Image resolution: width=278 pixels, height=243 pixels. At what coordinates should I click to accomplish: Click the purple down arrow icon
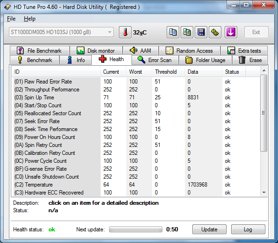pyautogui.click(x=231, y=32)
